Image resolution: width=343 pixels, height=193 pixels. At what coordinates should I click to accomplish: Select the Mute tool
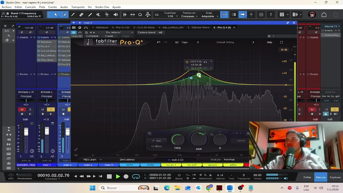pyautogui.click(x=98, y=15)
